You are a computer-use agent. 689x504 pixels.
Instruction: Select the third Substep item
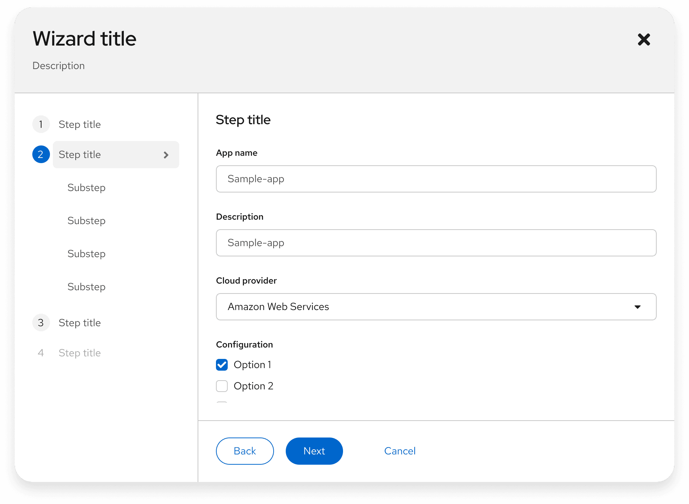(86, 254)
